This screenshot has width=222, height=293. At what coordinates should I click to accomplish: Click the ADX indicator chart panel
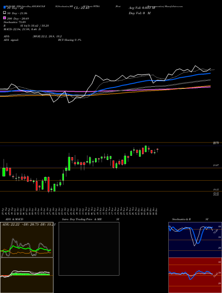27,240
